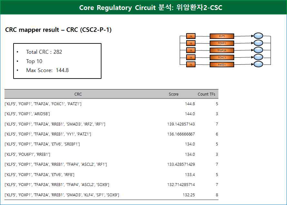Click the score value 144.8 in the table
Image resolution: width=287 pixels, height=205 pixels.
[x=190, y=104]
